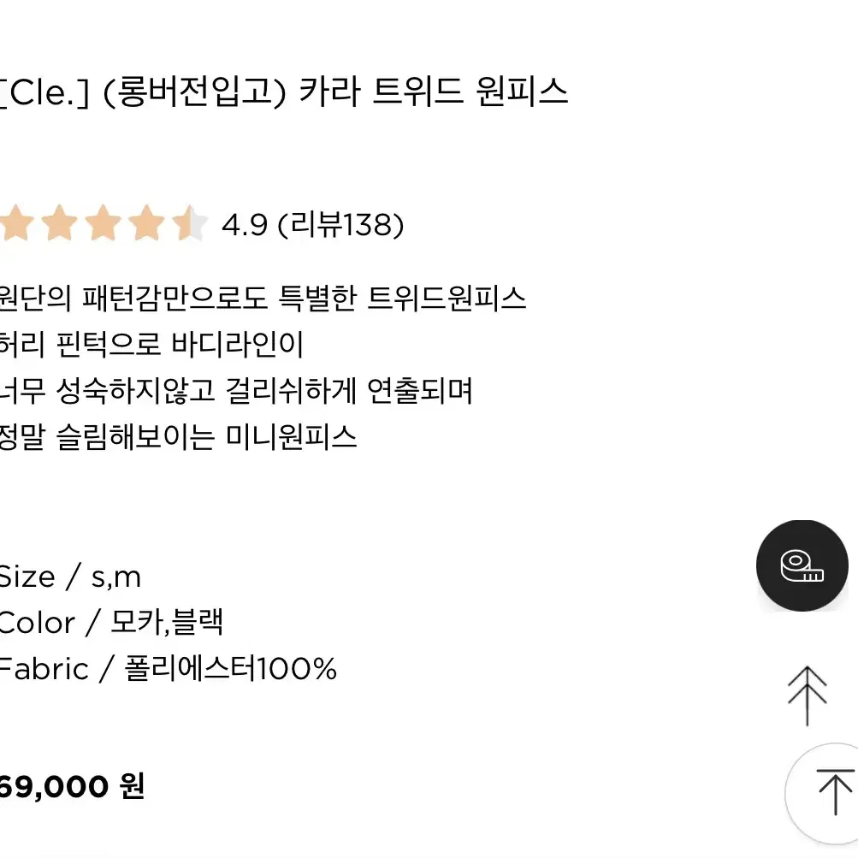Tap the double-chevron up arrow icon
Screen dimensions: 858x858
coord(808,695)
